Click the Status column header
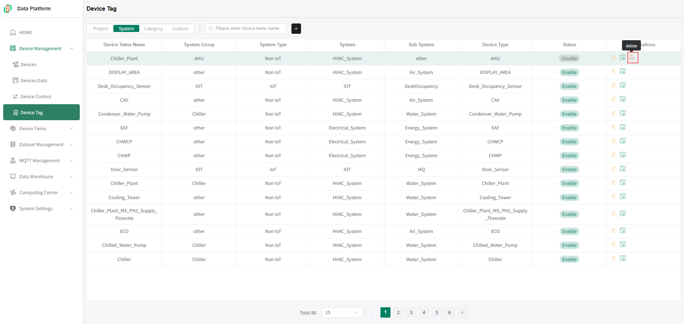Screen dimensions: 684x324 pyautogui.click(x=569, y=44)
